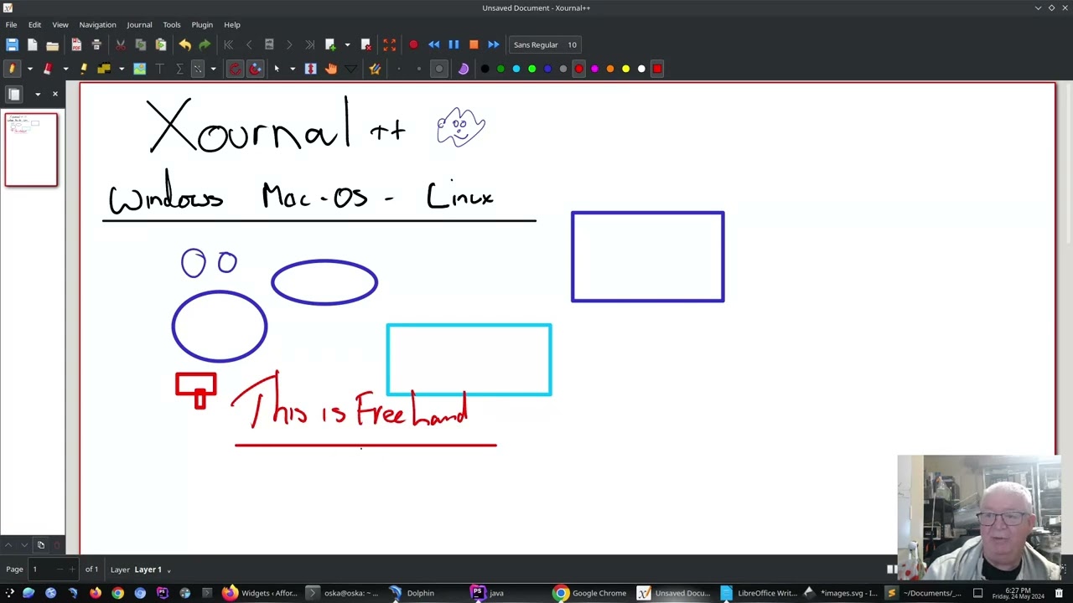
Task: Insert a LaTeX formula with sigma icon
Action: [179, 69]
